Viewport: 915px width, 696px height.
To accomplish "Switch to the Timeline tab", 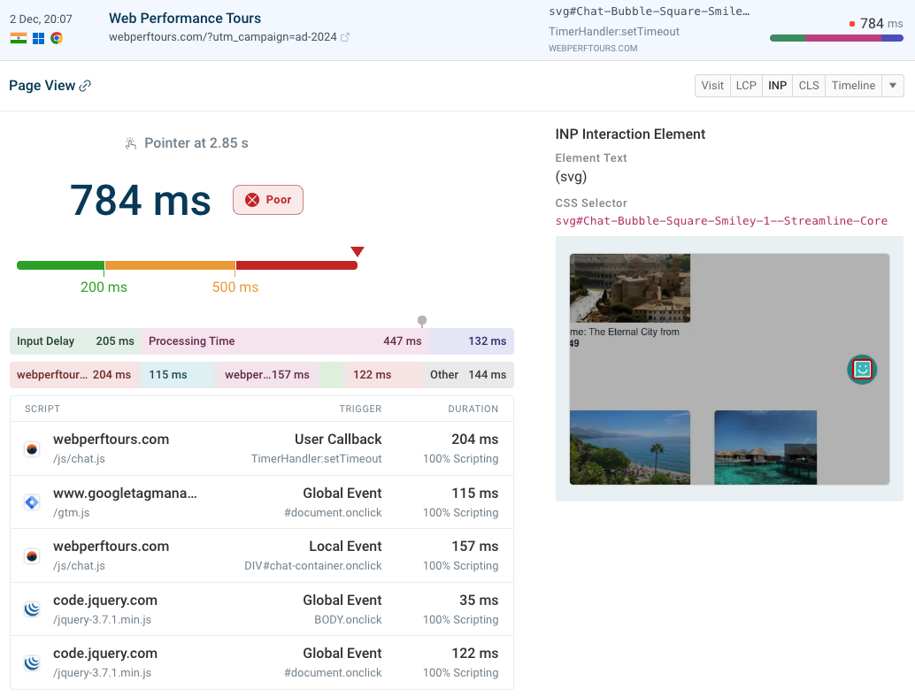I will click(x=852, y=85).
